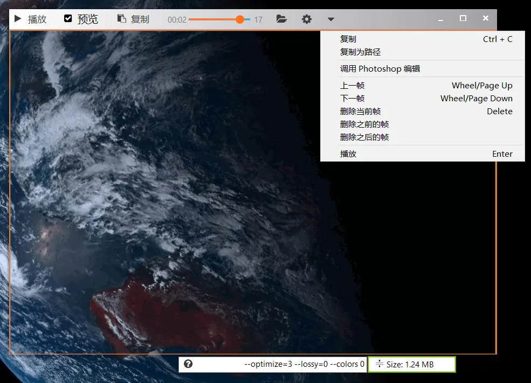Image resolution: width=531 pixels, height=383 pixels.
Task: Click the 复制 copy icon in toolbar
Action: [122, 19]
